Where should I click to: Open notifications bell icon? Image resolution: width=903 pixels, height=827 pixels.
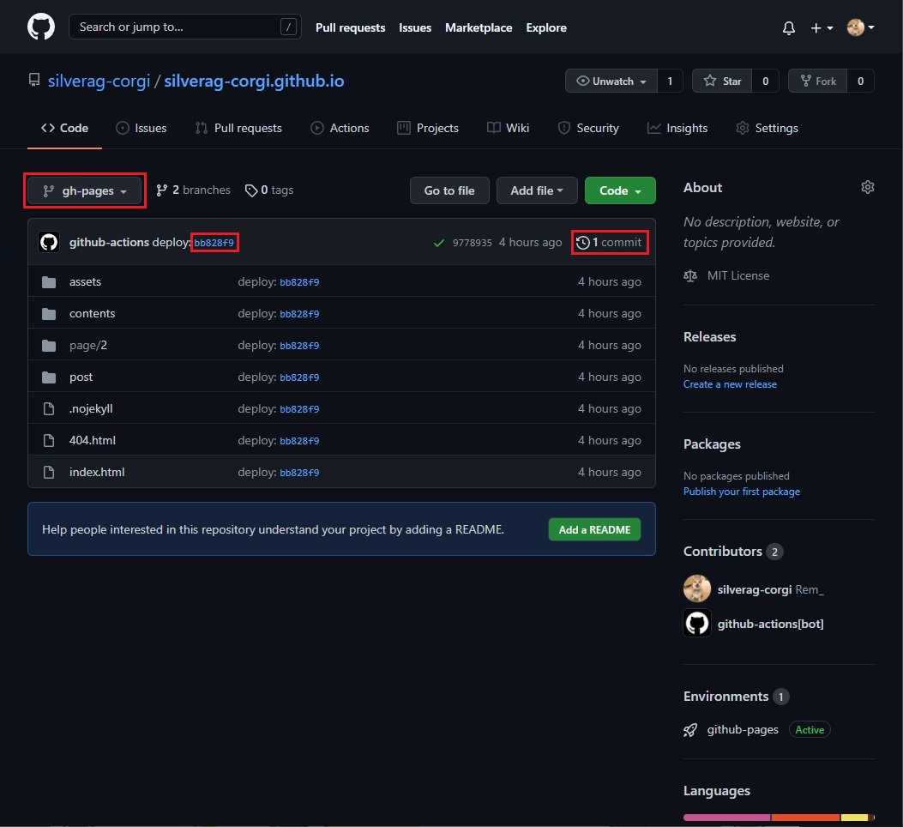(x=788, y=27)
